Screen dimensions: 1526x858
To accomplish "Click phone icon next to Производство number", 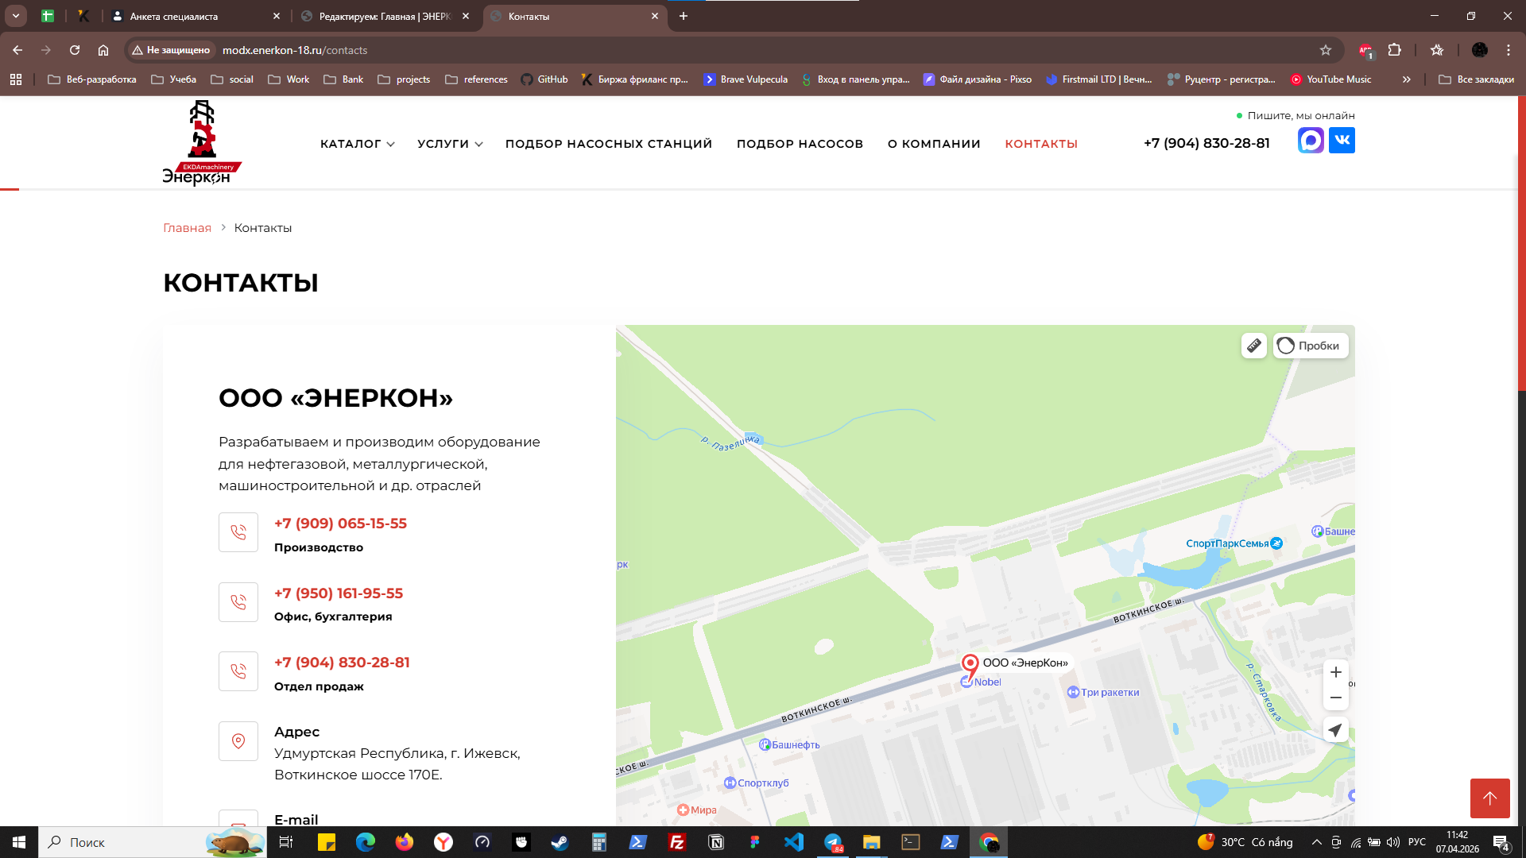I will [x=238, y=532].
